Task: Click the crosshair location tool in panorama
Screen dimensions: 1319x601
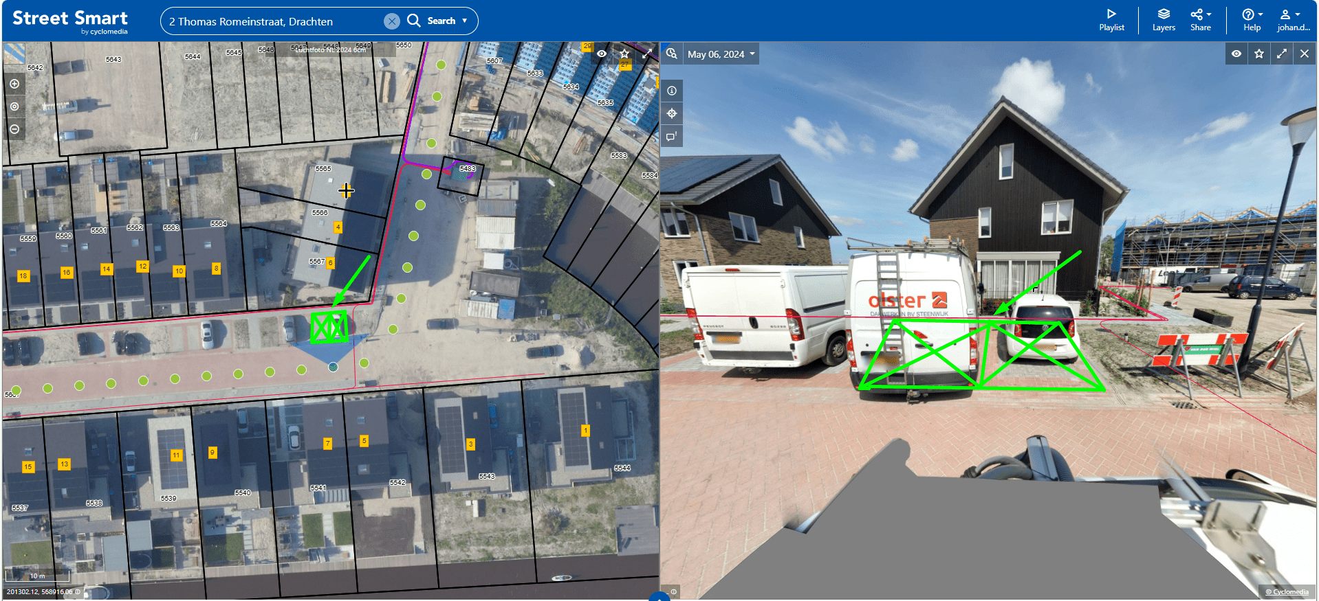Action: [x=672, y=113]
